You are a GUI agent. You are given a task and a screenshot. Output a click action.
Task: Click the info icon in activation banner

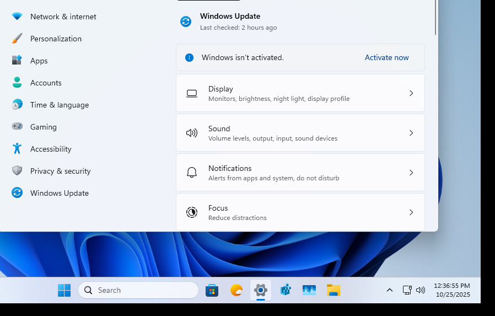click(189, 57)
